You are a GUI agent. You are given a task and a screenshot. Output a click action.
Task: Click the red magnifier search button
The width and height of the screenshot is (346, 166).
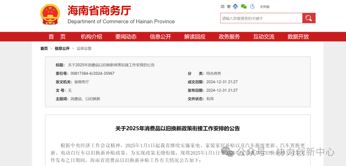point(309,18)
